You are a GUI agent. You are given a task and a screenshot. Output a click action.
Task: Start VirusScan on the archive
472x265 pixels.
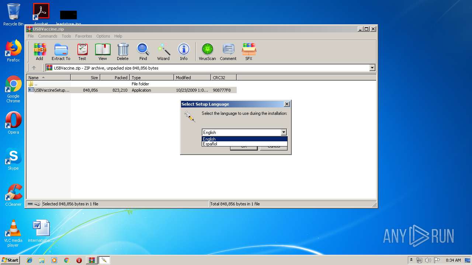[x=207, y=52]
